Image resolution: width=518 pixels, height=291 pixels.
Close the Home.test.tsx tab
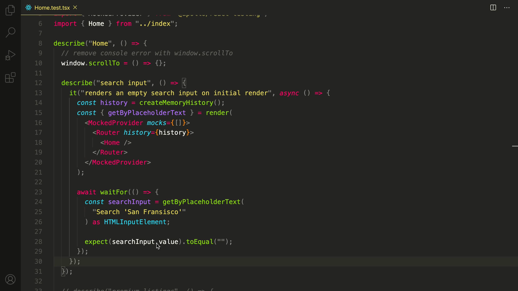tap(75, 8)
